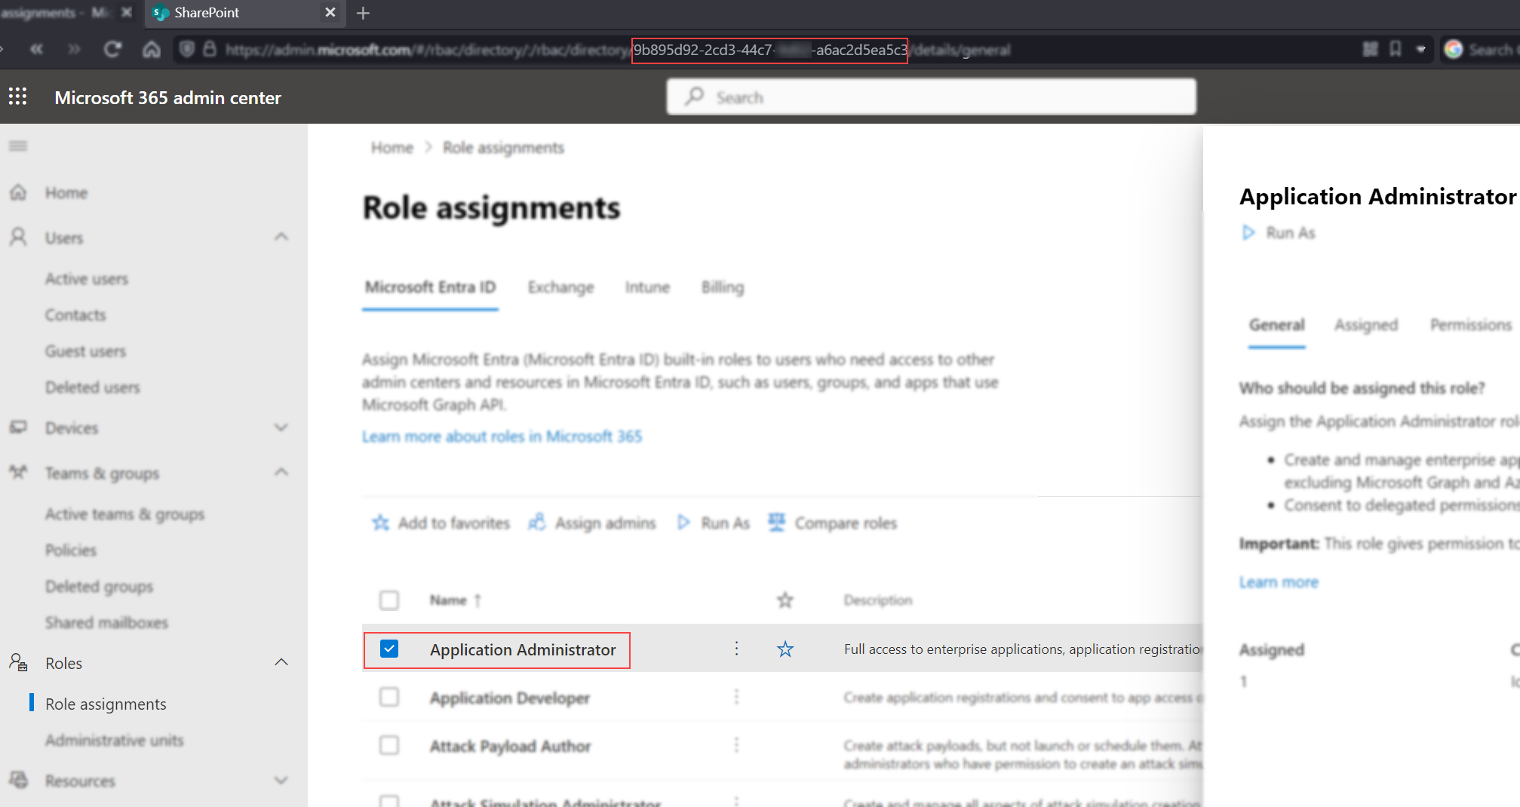The width and height of the screenshot is (1520, 807).
Task: Open more options for Attack Payload Author row
Action: tap(736, 745)
